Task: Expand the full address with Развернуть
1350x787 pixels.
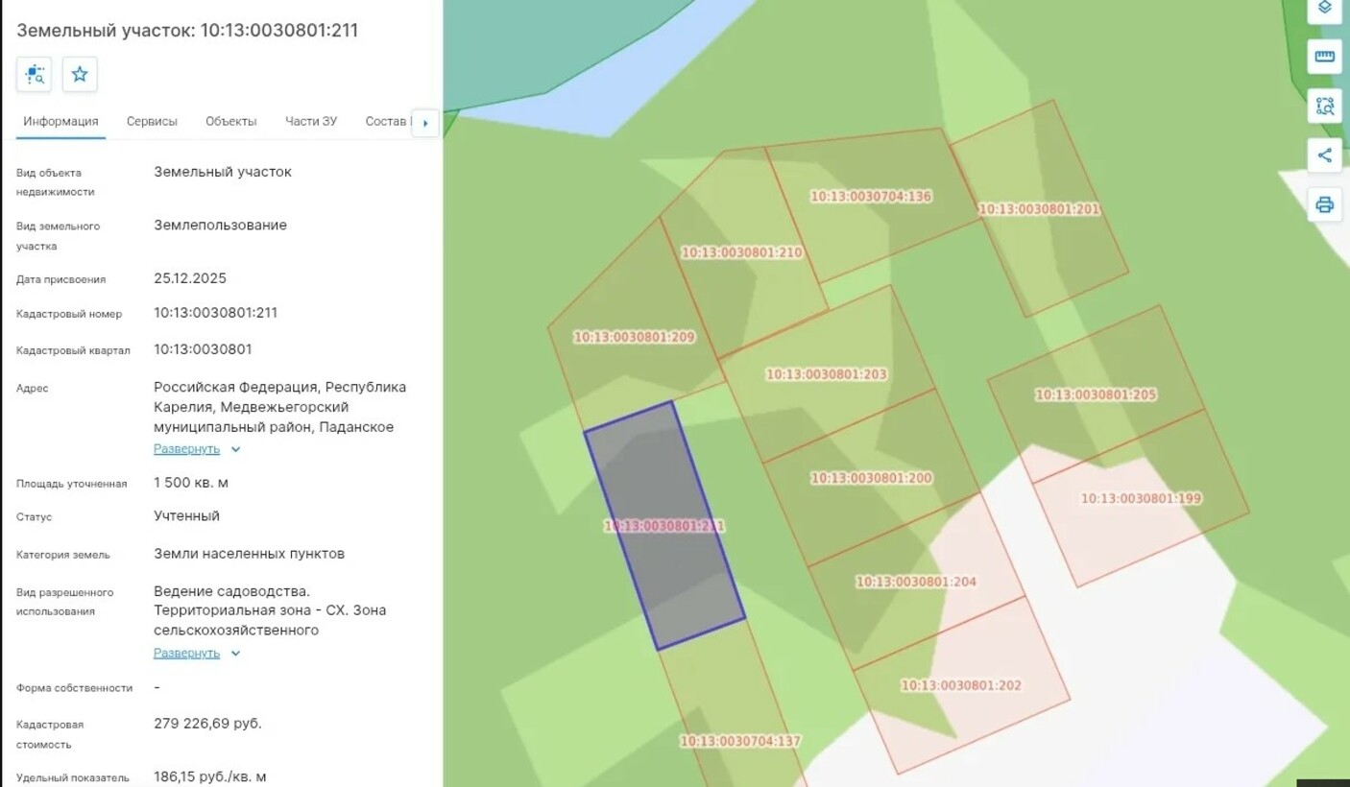Action: coord(187,449)
